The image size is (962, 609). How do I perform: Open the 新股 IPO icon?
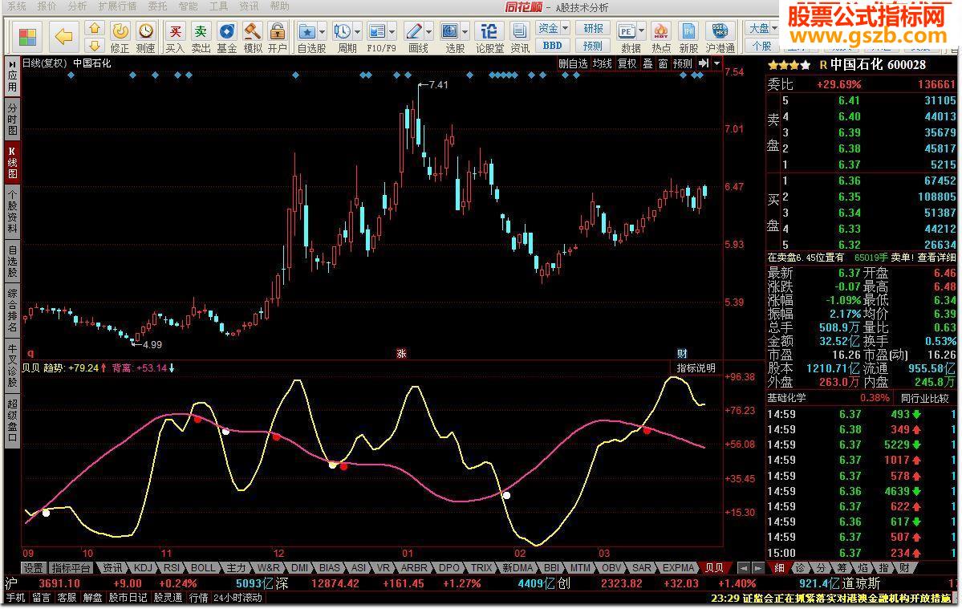click(688, 38)
